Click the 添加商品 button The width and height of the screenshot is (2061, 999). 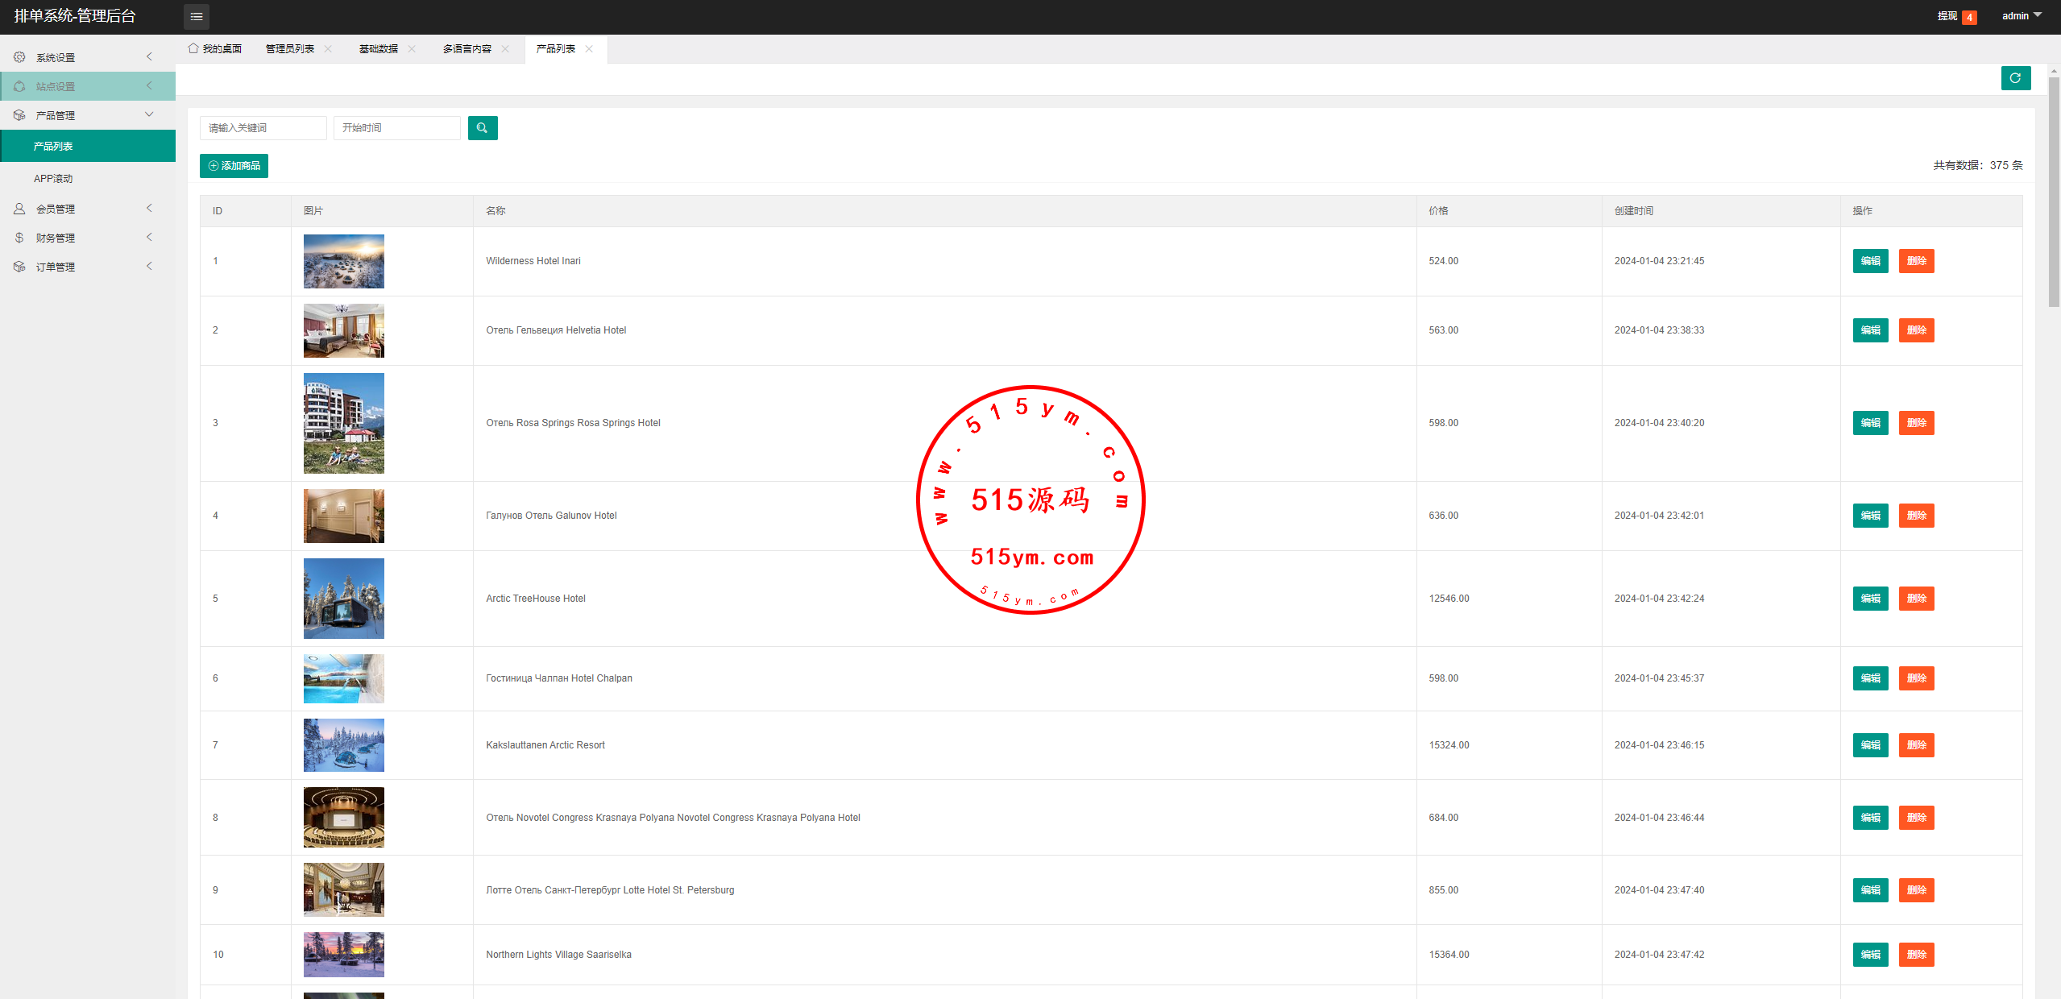(x=234, y=166)
